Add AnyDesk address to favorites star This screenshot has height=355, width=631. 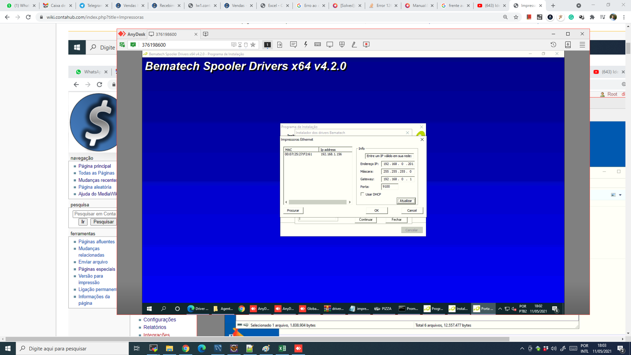pyautogui.click(x=253, y=45)
